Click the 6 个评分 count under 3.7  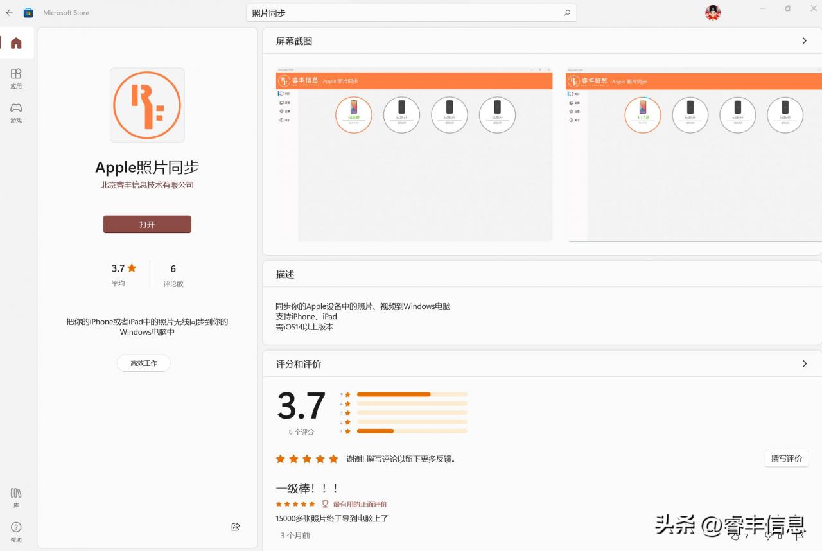301,432
